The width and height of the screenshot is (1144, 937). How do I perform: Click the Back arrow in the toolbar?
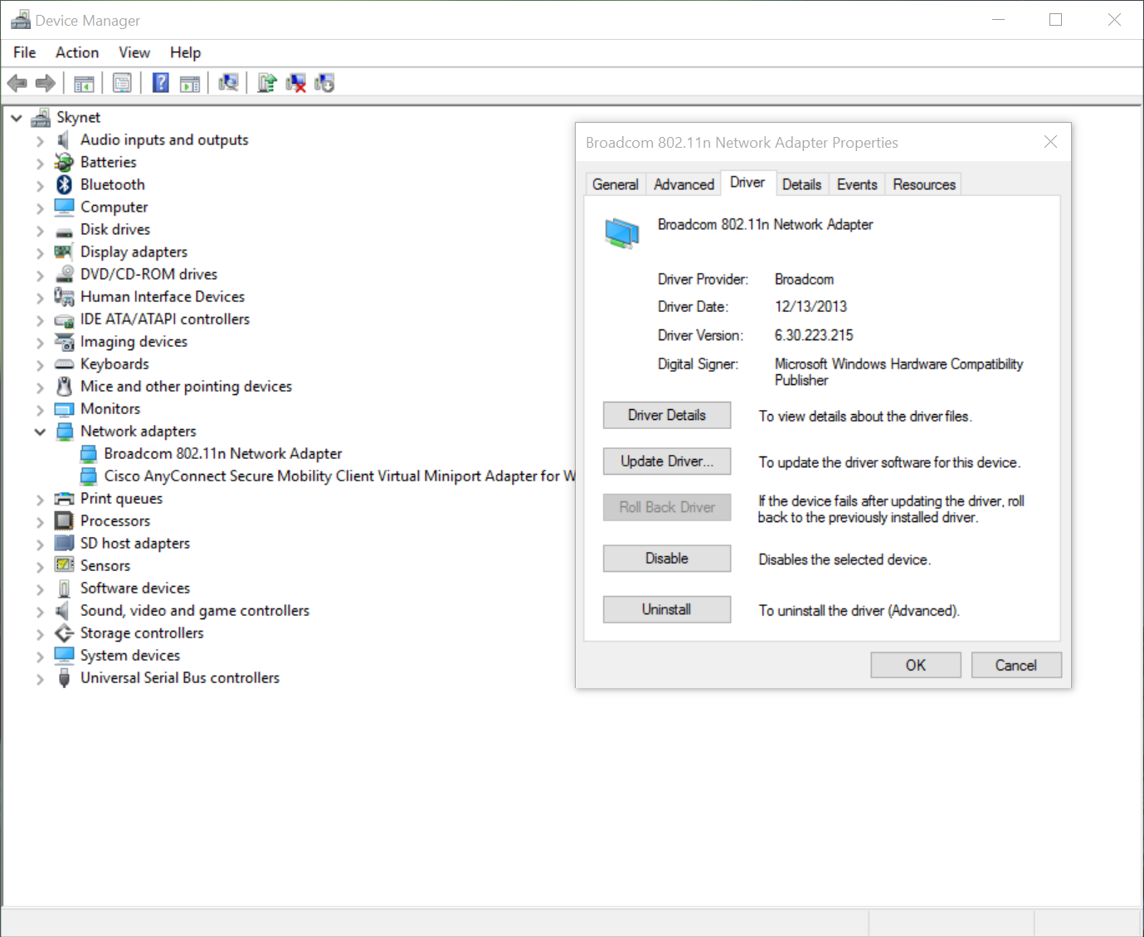[17, 83]
